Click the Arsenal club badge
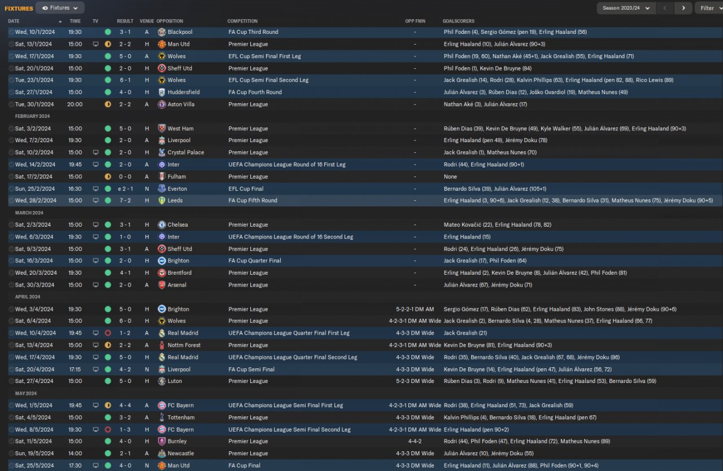The image size is (723, 471). [x=162, y=285]
